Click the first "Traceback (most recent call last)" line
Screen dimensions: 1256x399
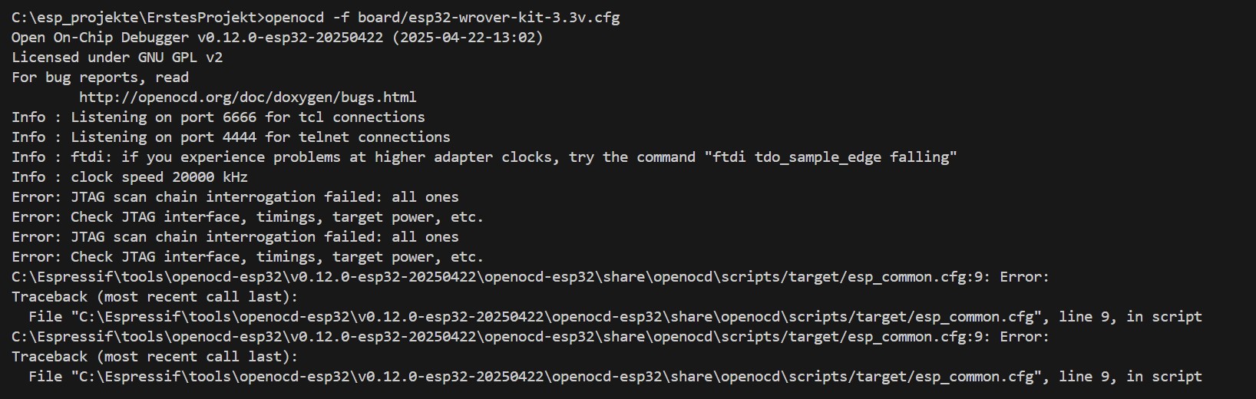[x=154, y=297]
